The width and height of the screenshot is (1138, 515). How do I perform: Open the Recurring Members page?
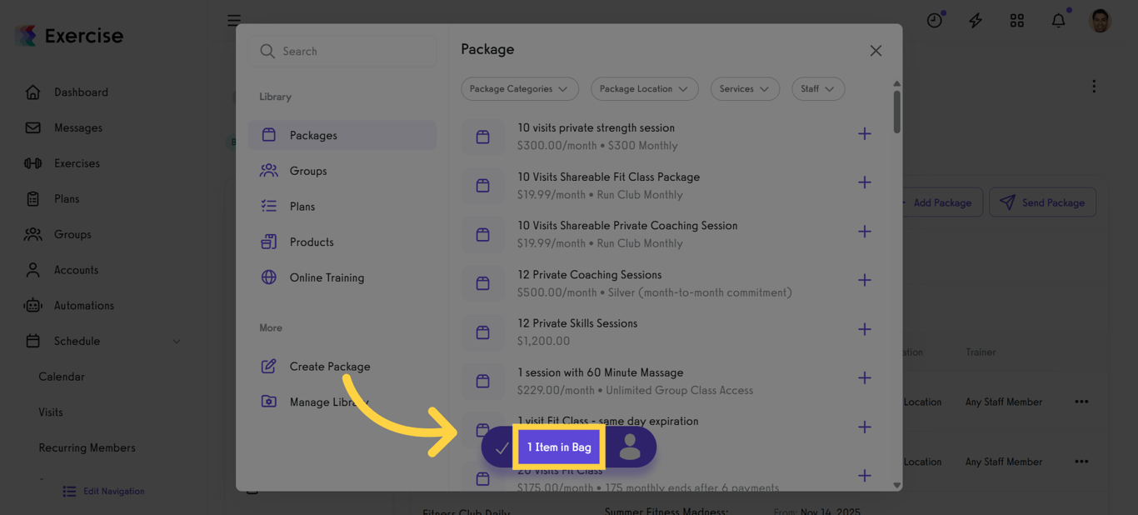86,447
